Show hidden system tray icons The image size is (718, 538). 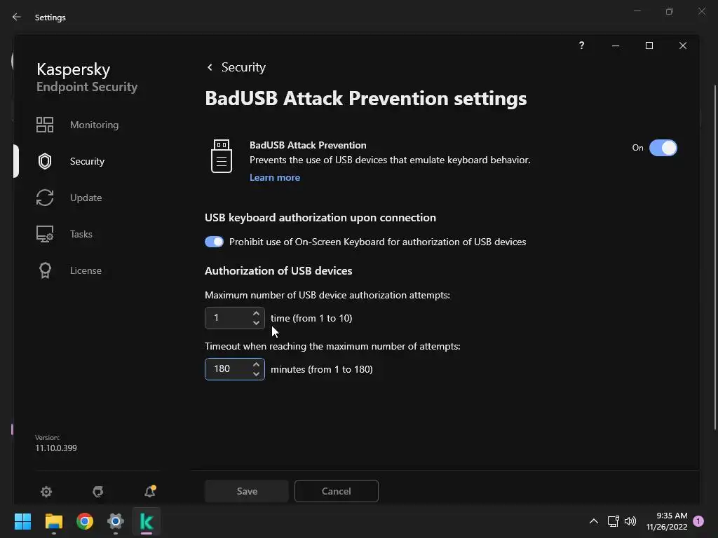coord(593,521)
